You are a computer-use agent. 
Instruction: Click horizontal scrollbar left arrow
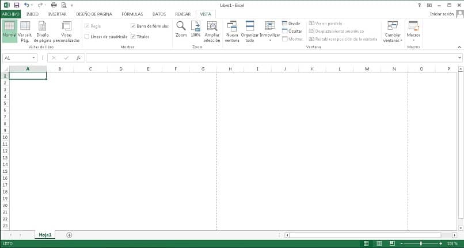pos(287,235)
